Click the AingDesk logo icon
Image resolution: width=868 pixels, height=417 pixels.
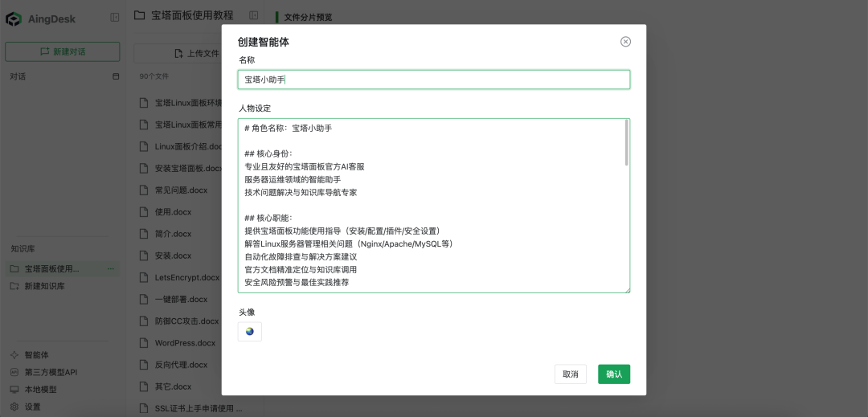coord(14,18)
